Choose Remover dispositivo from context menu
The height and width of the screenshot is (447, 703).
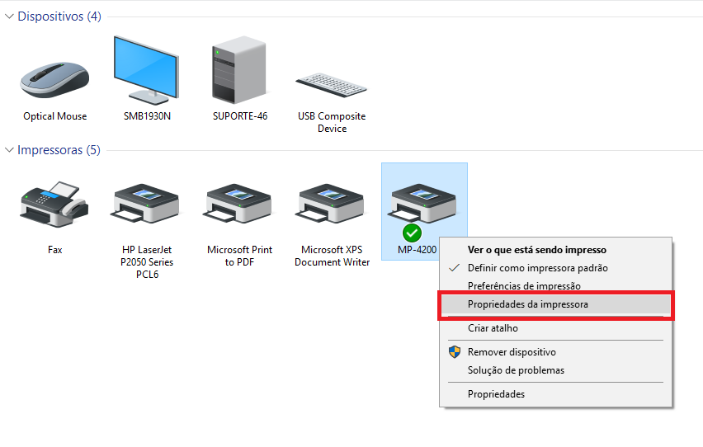(512, 352)
